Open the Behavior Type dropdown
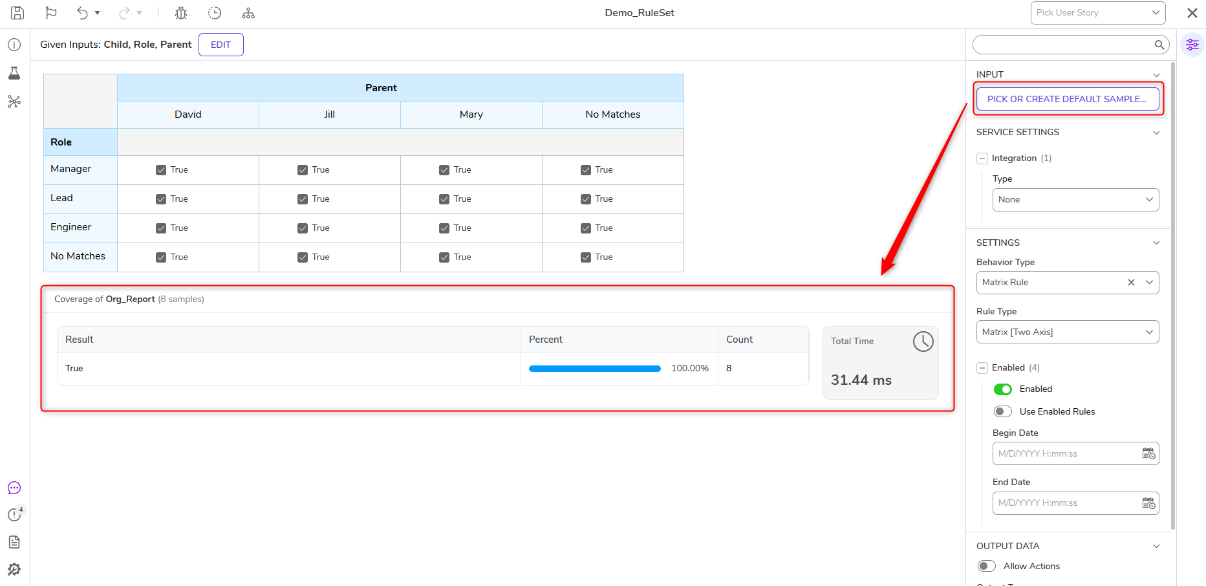 tap(1149, 282)
